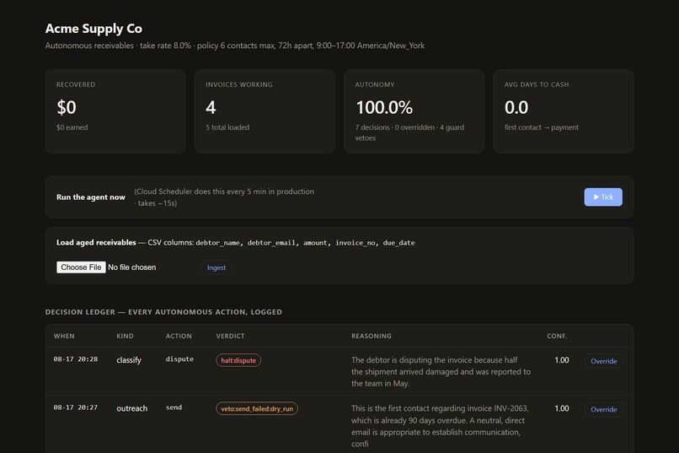Click the reasoning text about invoice INV-2063

click(x=440, y=426)
